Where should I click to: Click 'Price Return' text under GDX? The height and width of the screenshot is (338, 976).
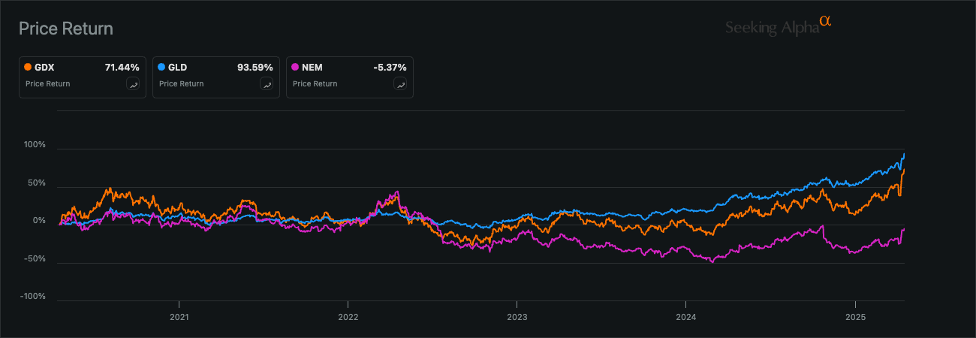[x=47, y=84]
